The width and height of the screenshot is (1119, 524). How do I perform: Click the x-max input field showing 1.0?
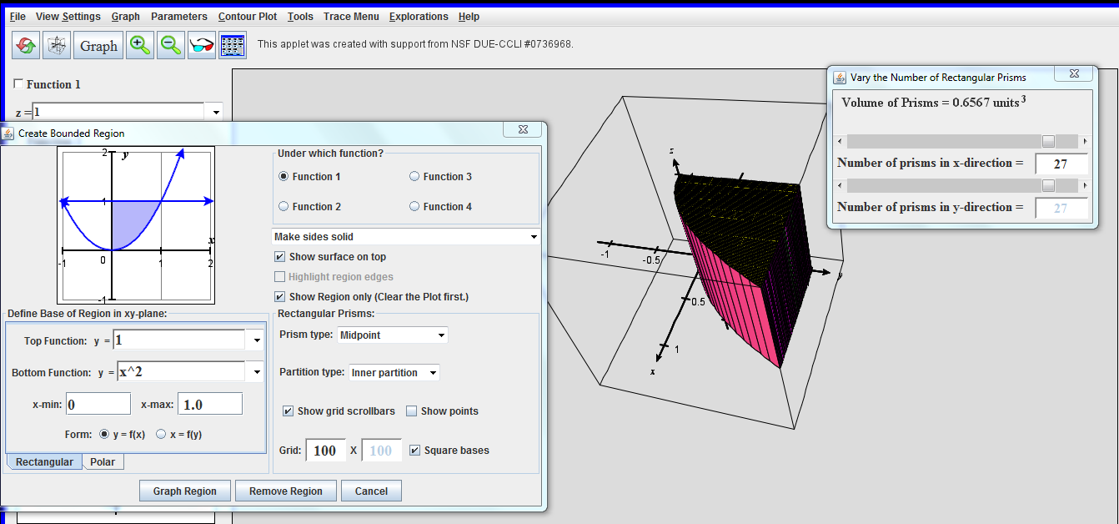(209, 403)
